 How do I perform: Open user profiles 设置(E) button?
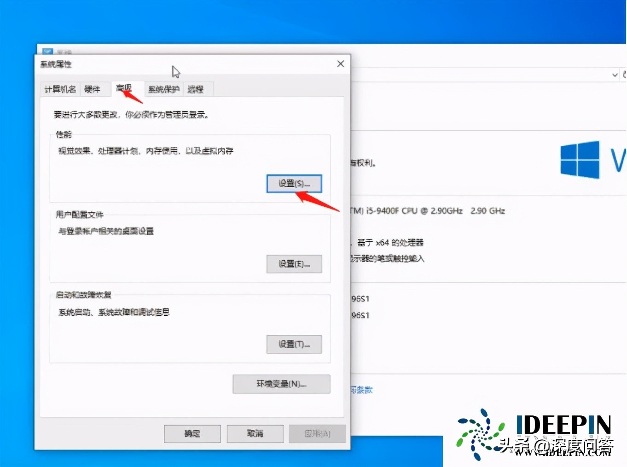[x=294, y=264]
